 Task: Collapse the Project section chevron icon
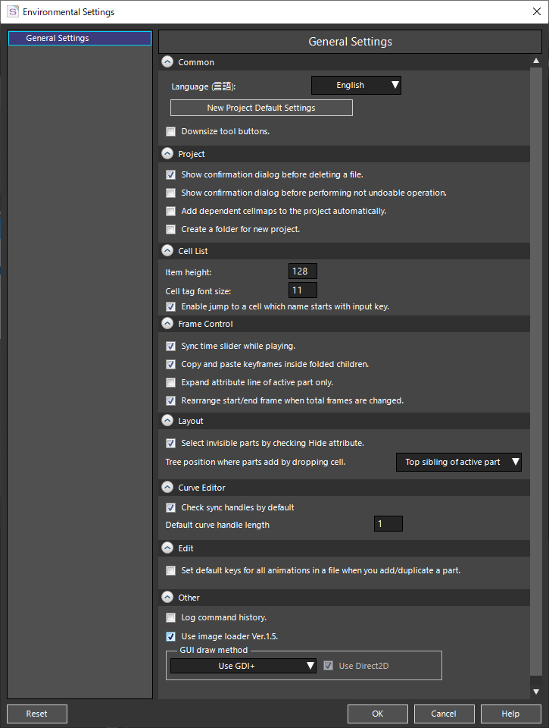167,154
